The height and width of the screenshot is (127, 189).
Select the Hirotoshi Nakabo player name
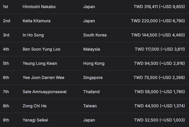coord(39,7)
